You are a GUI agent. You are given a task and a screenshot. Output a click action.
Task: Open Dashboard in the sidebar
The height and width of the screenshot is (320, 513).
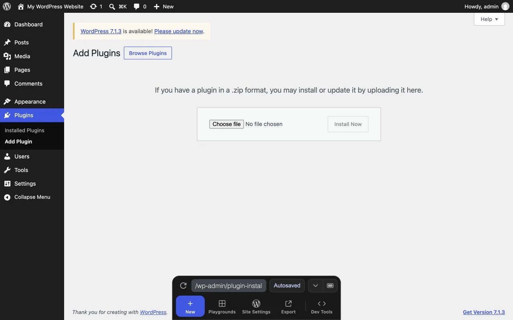32,24
